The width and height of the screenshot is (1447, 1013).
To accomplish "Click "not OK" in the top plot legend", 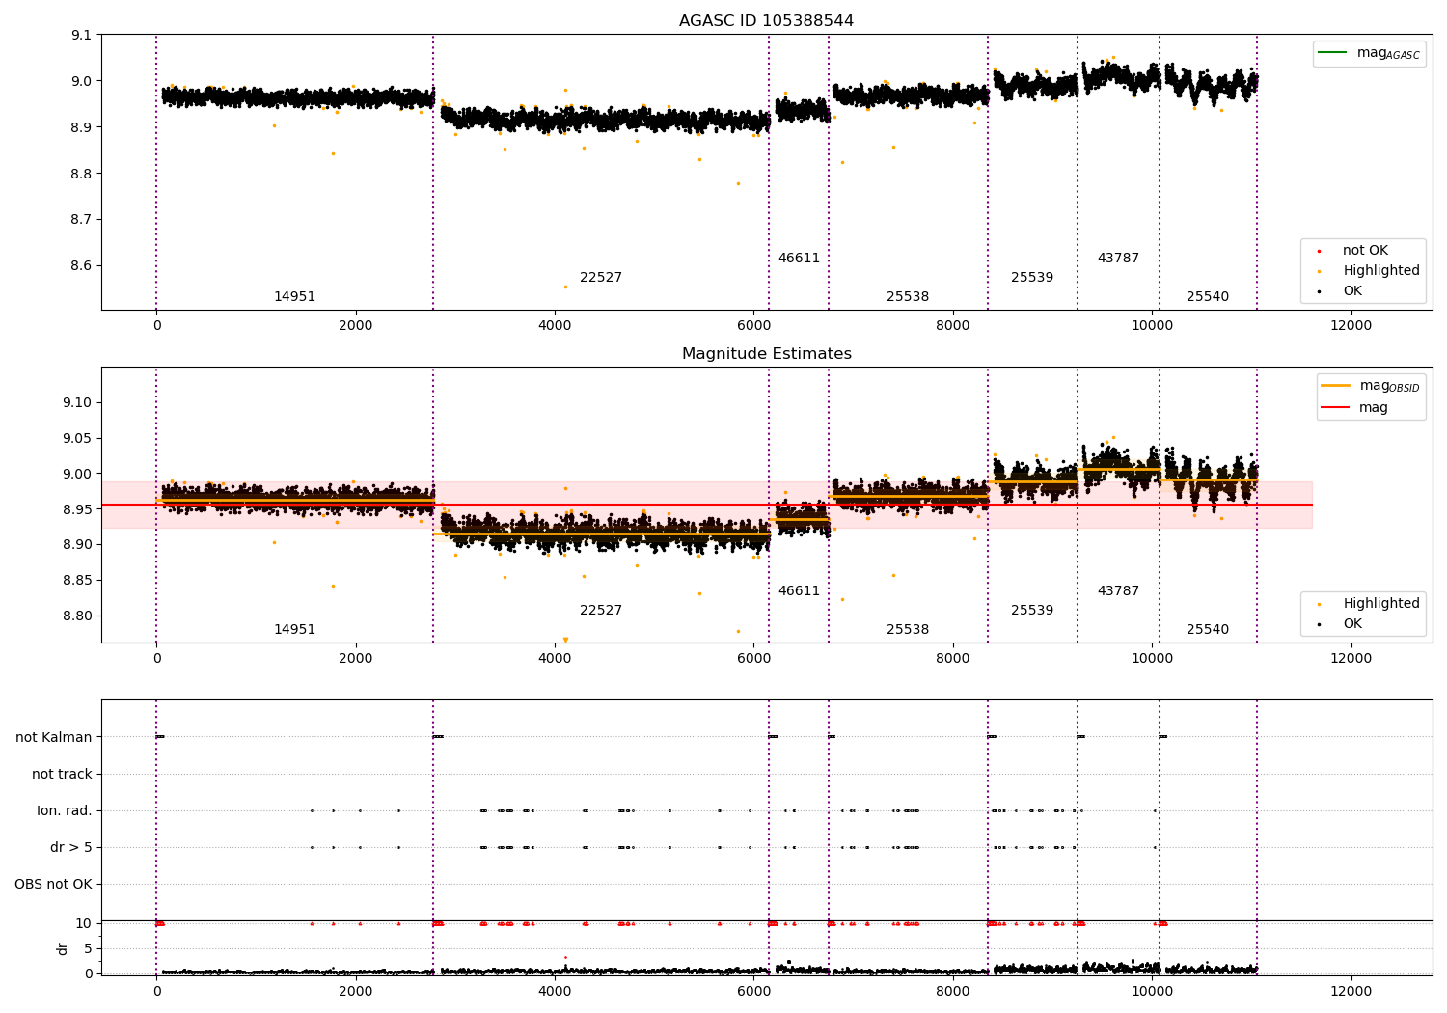I will [x=1365, y=250].
